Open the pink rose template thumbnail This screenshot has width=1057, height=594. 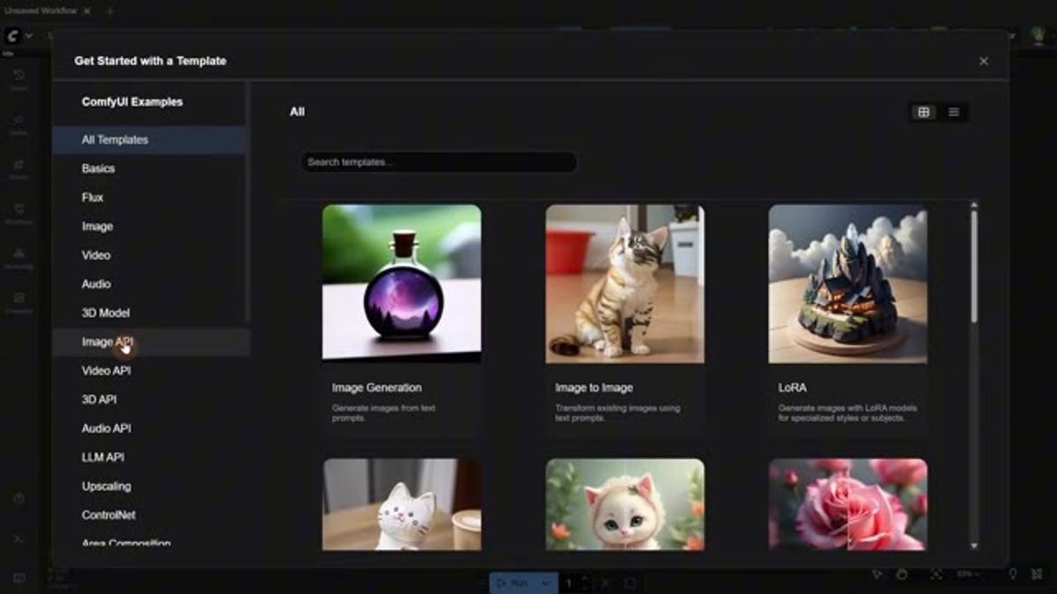847,504
